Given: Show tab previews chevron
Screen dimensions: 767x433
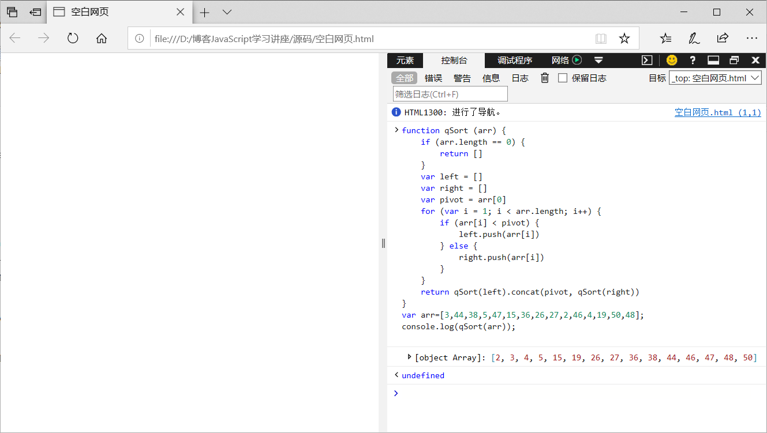Looking at the screenshot, I should 227,12.
